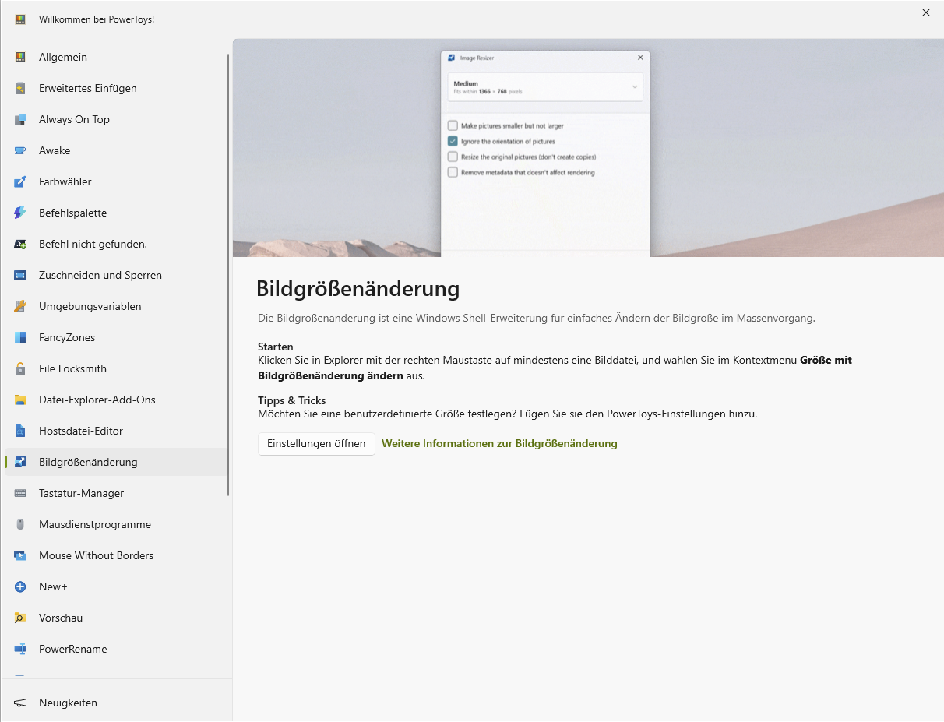
Task: Show the Neuigkeiten page
Action: pyautogui.click(x=116, y=703)
